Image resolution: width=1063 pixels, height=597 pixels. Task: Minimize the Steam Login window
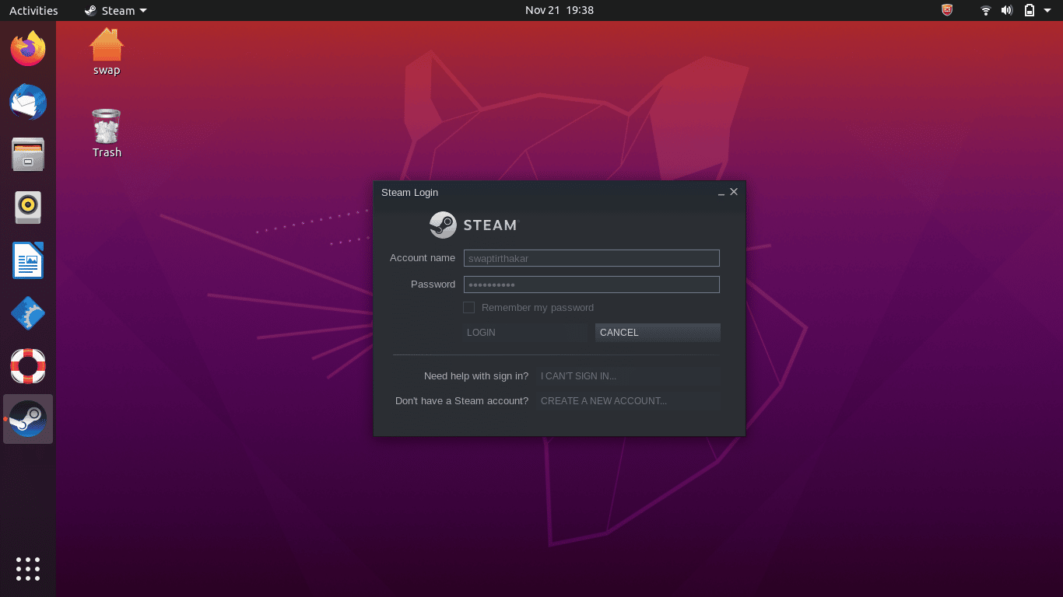[x=721, y=192]
